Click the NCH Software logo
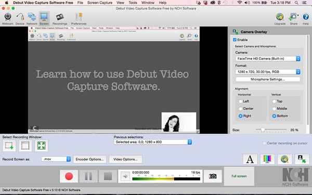The width and height of the screenshot is (312, 195). pos(295,177)
